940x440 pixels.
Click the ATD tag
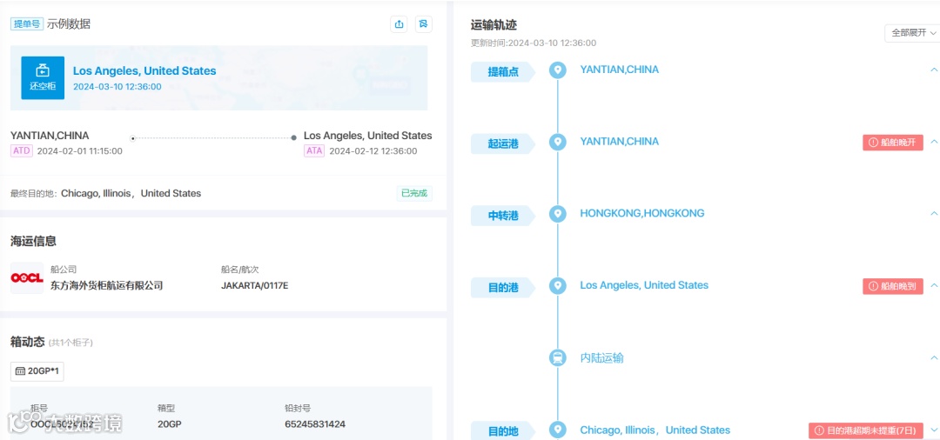point(22,150)
